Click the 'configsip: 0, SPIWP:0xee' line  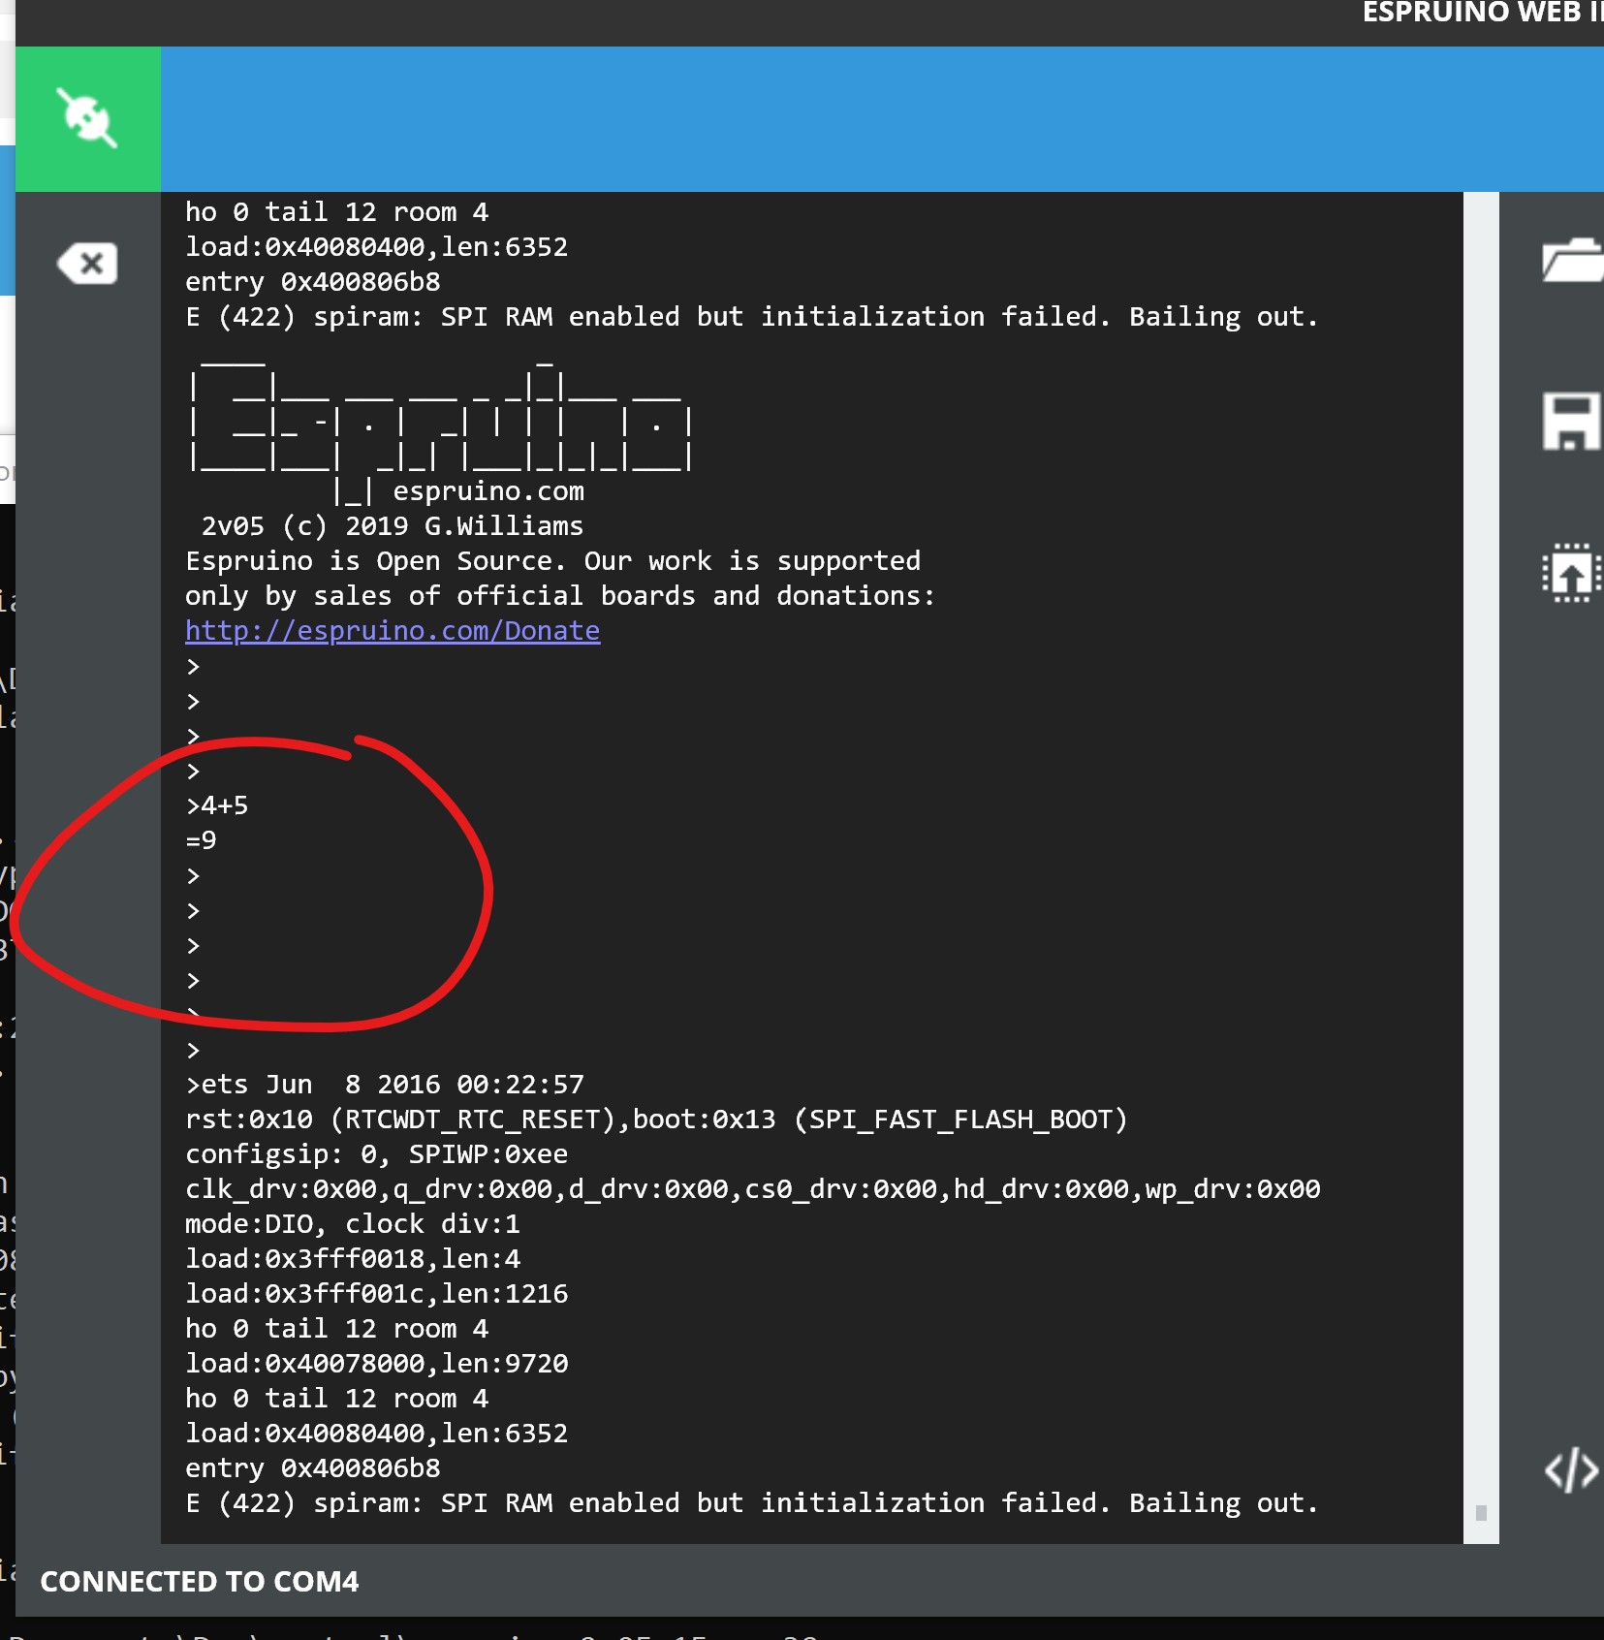(x=377, y=1154)
